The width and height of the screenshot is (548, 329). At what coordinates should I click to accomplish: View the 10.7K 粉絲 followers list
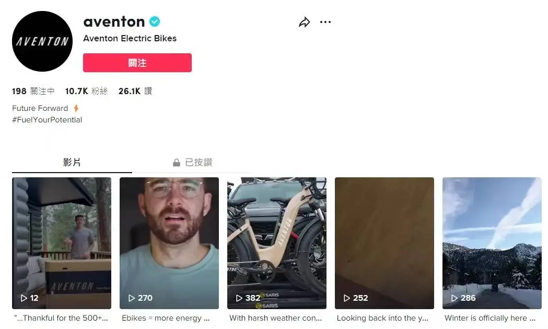[86, 91]
